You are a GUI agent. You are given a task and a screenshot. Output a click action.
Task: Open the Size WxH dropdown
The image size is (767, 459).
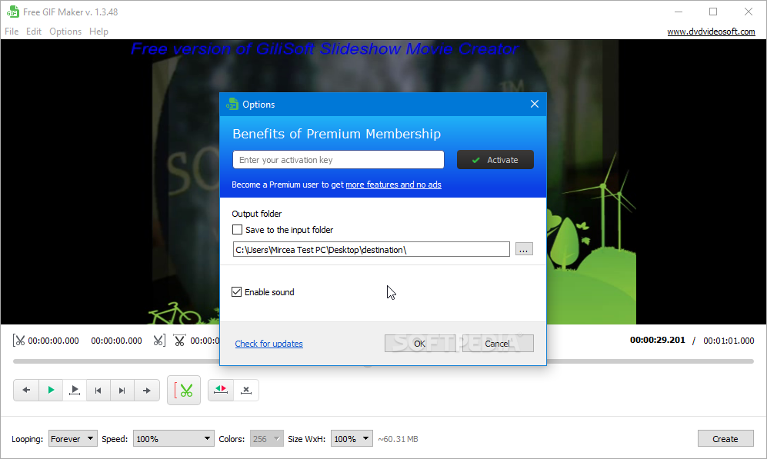(x=352, y=439)
